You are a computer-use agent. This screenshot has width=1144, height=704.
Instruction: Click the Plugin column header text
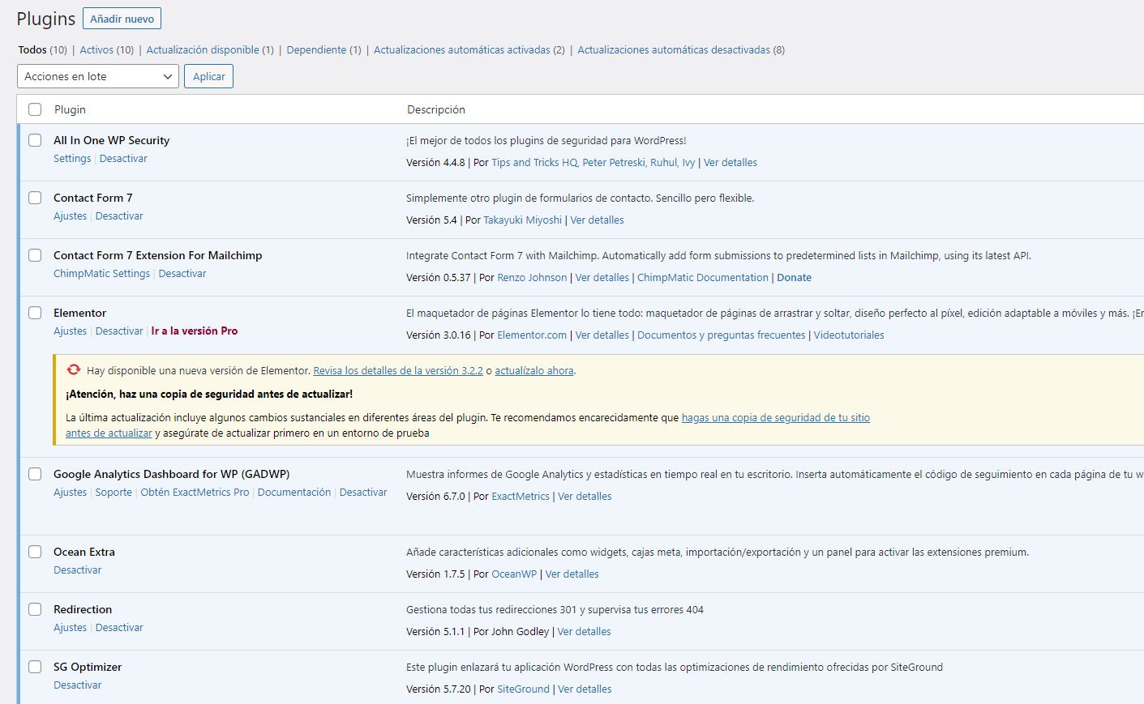coord(70,109)
